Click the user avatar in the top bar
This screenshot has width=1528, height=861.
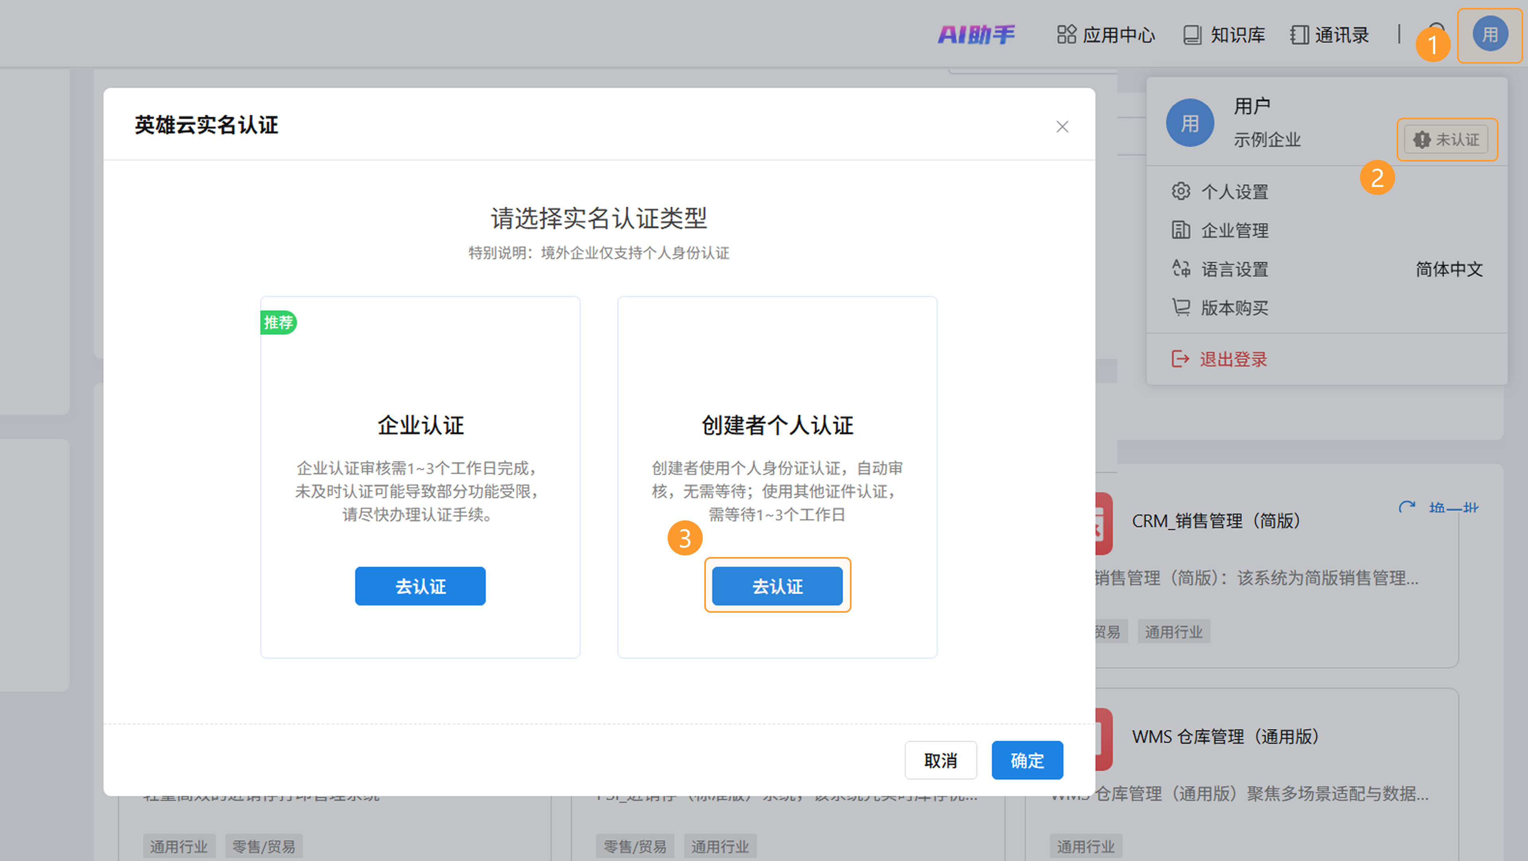[1489, 34]
